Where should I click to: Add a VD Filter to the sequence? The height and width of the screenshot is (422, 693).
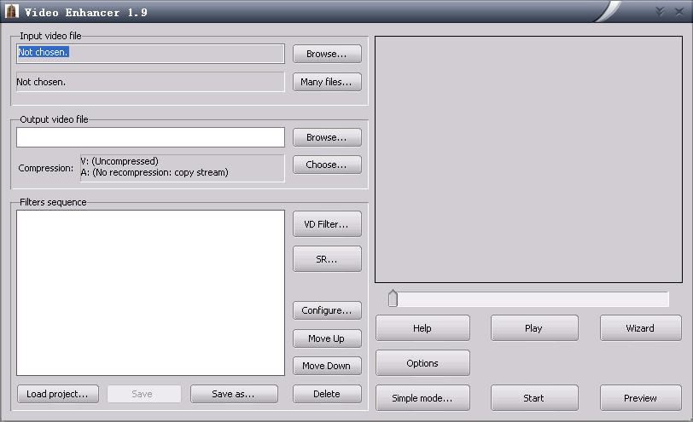coord(327,224)
